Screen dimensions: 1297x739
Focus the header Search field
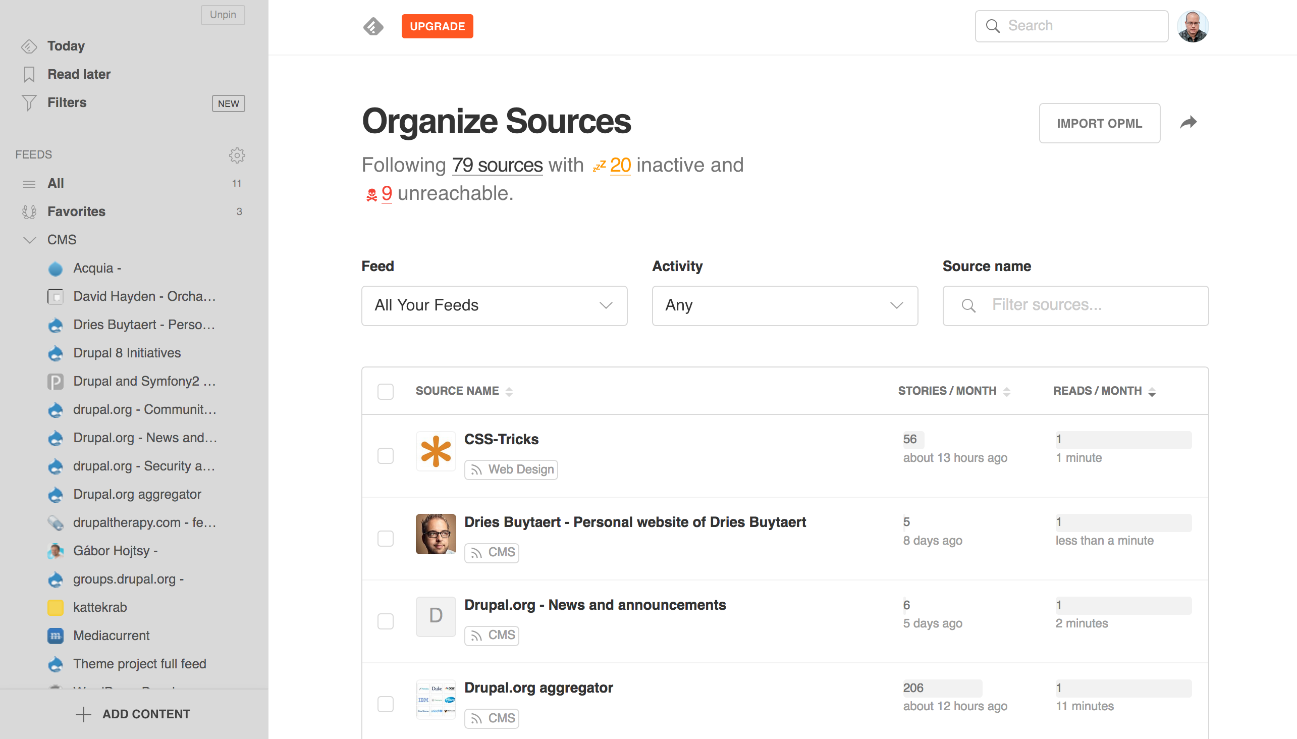1072,26
